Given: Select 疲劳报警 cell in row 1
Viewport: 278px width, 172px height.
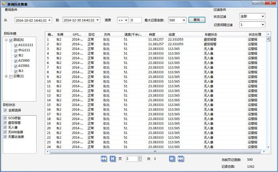Looking at the screenshot, I should tap(210, 39).
